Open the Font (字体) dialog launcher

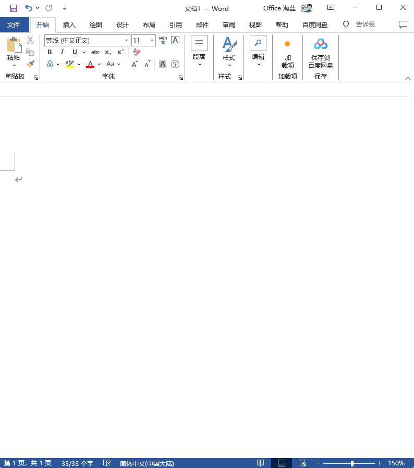(181, 78)
